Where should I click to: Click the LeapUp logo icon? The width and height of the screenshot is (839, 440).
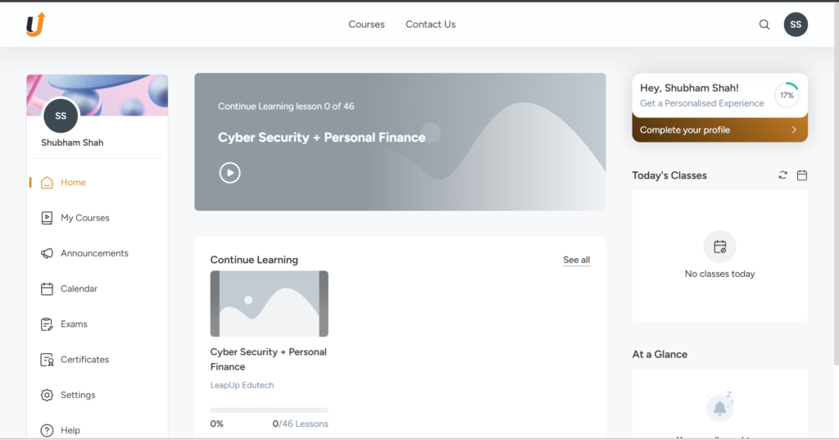35,25
